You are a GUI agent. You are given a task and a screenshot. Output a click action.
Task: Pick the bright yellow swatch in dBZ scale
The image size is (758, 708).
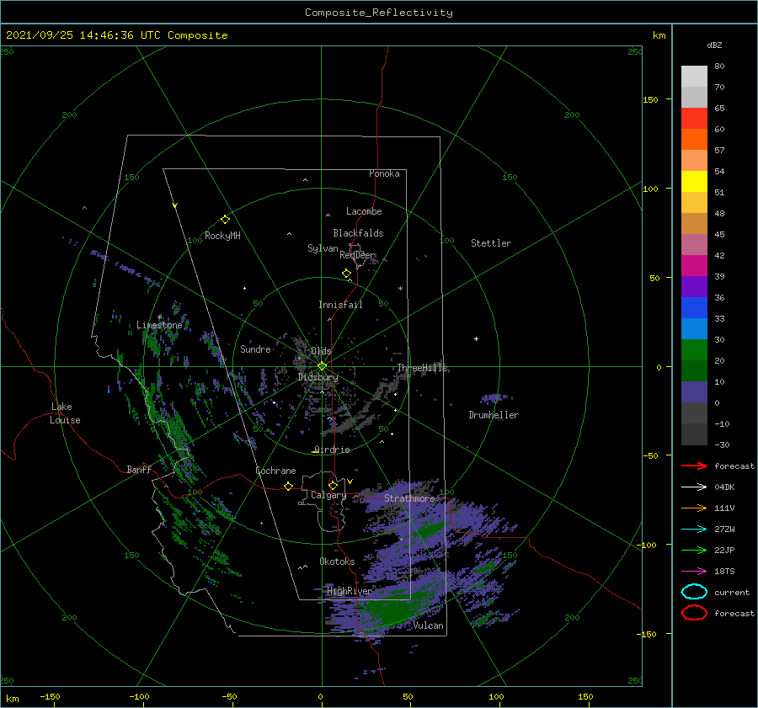click(694, 182)
